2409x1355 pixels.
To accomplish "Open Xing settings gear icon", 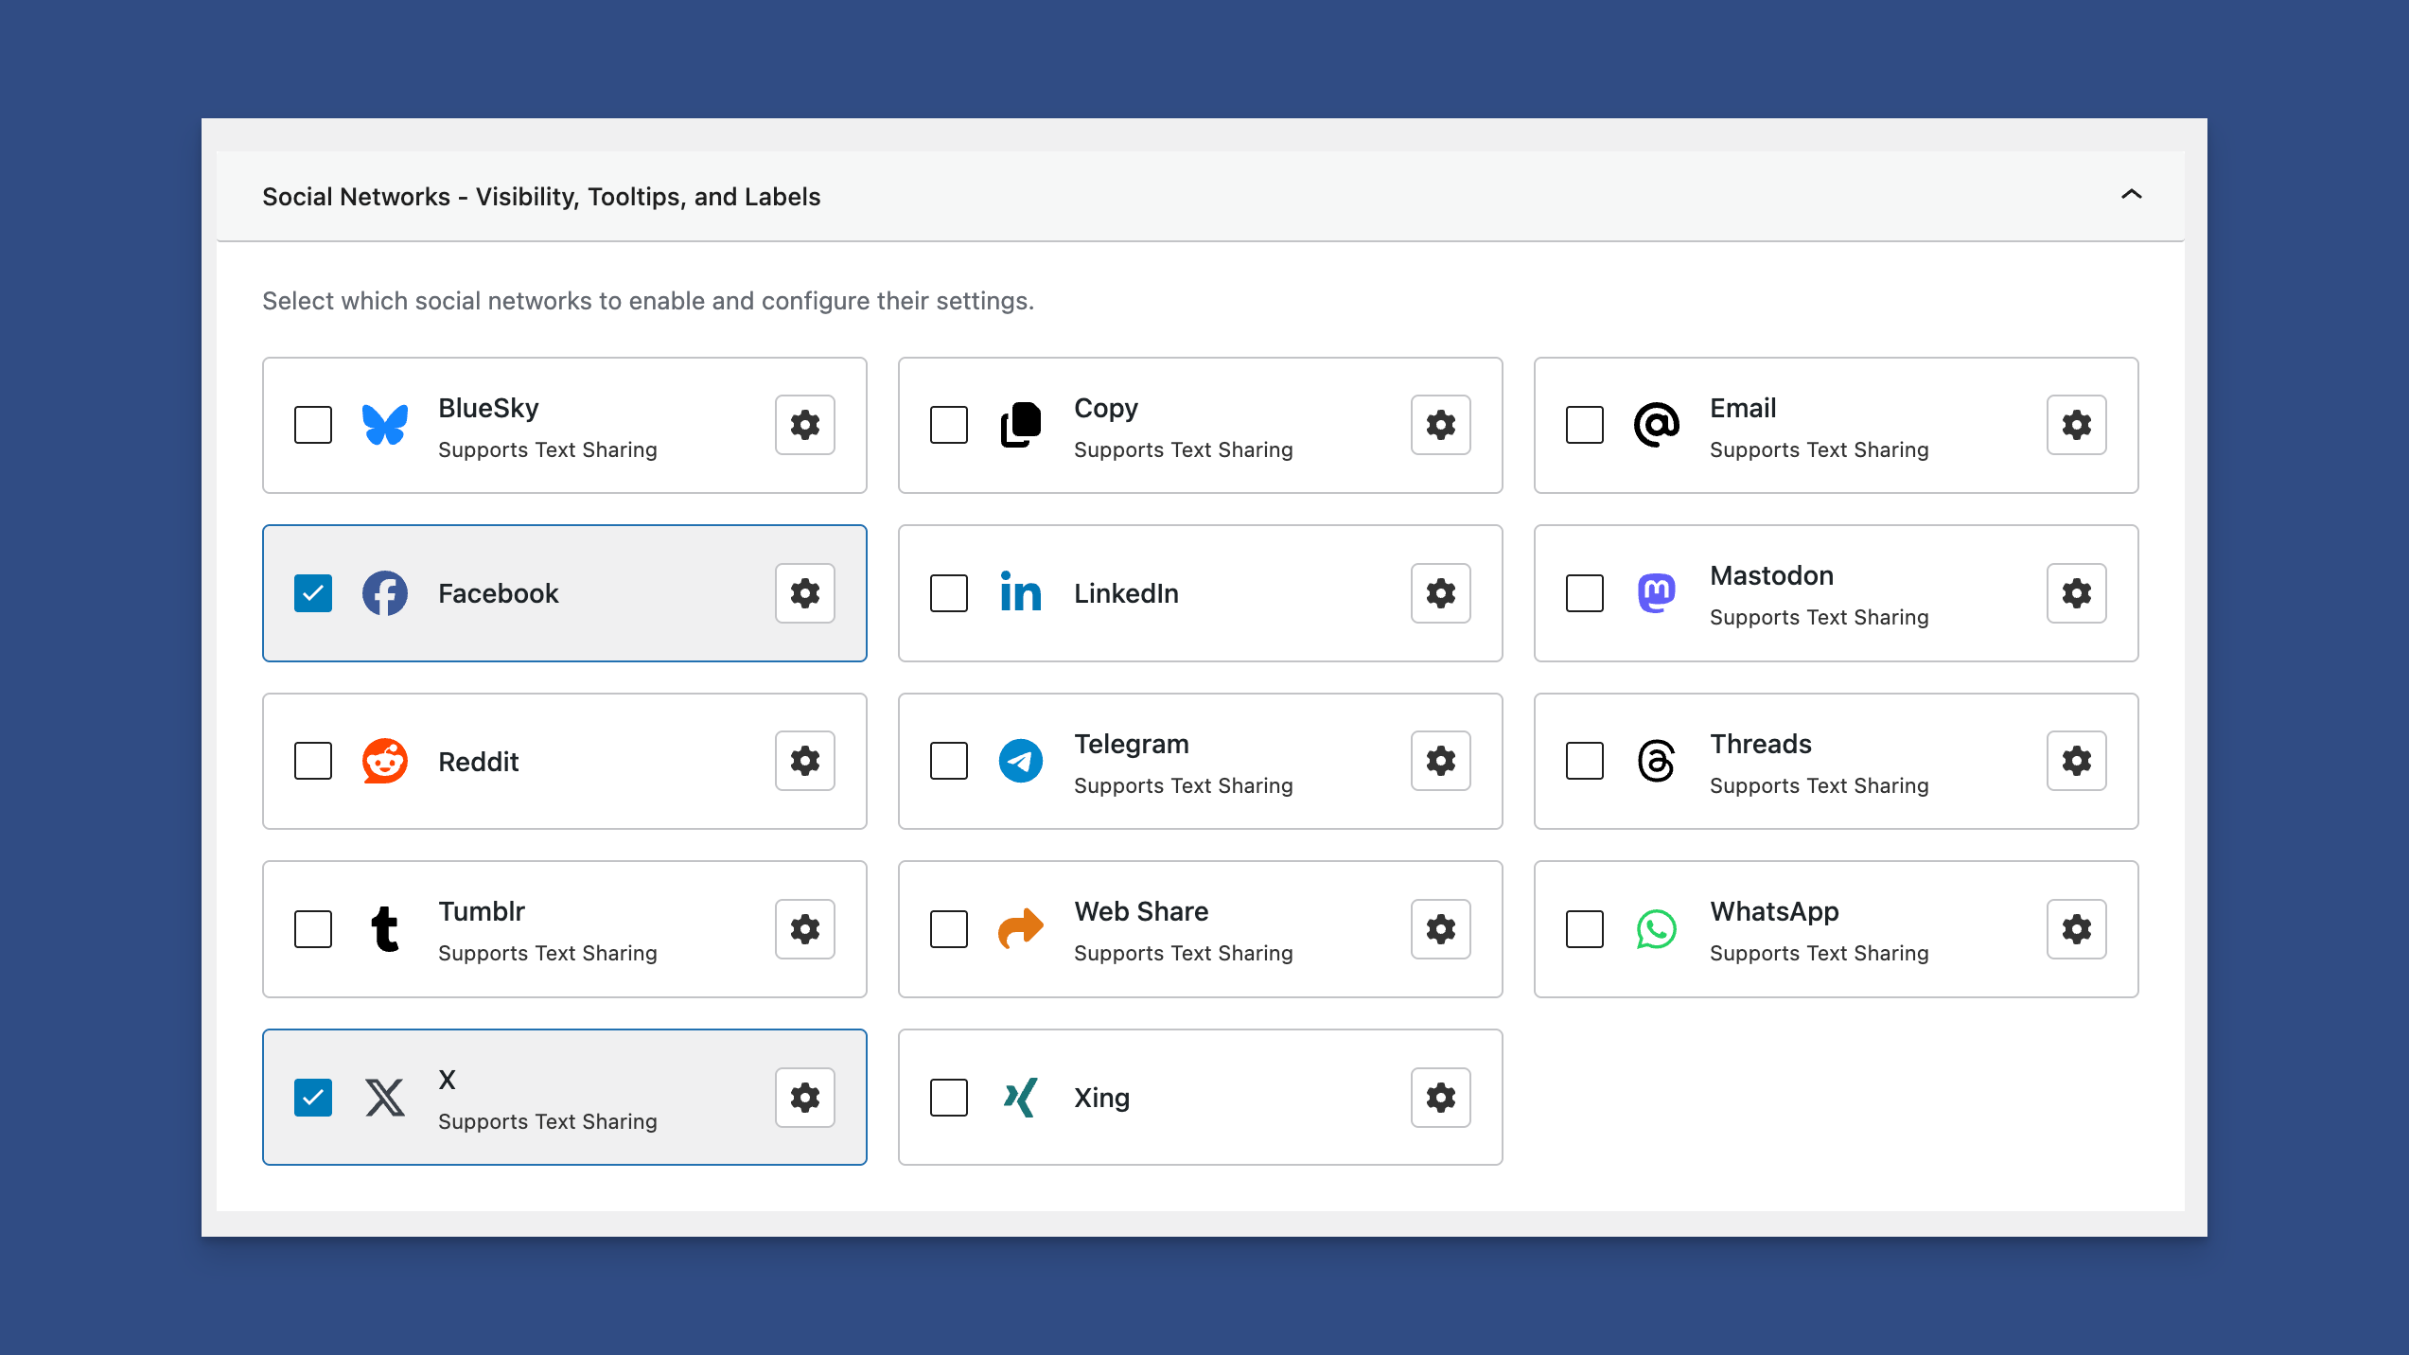I will (x=1440, y=1098).
